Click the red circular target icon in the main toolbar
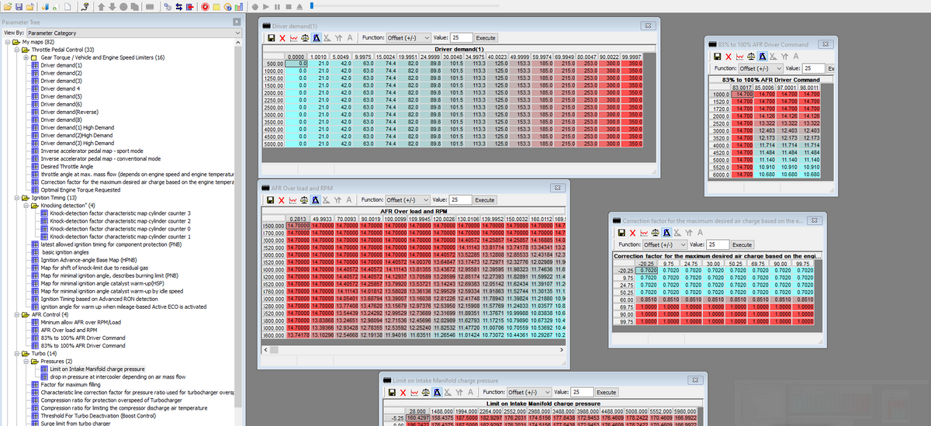The width and height of the screenshot is (931, 426). [205, 7]
